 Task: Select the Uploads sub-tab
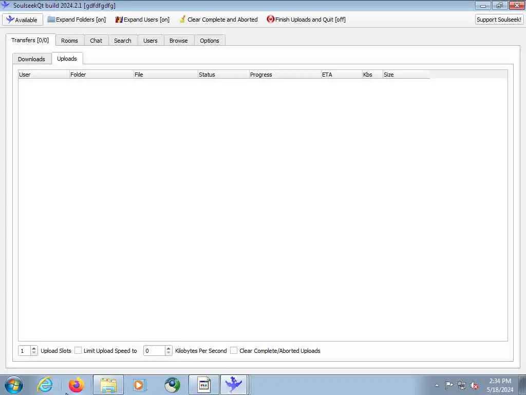click(x=67, y=59)
